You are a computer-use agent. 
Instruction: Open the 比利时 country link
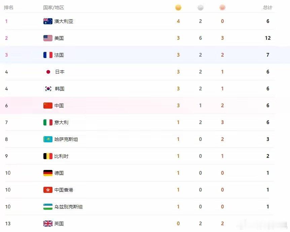(62, 156)
